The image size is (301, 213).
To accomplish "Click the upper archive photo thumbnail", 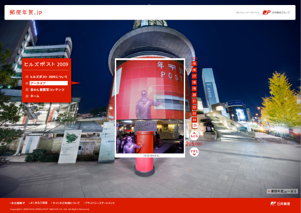I will [149, 89].
